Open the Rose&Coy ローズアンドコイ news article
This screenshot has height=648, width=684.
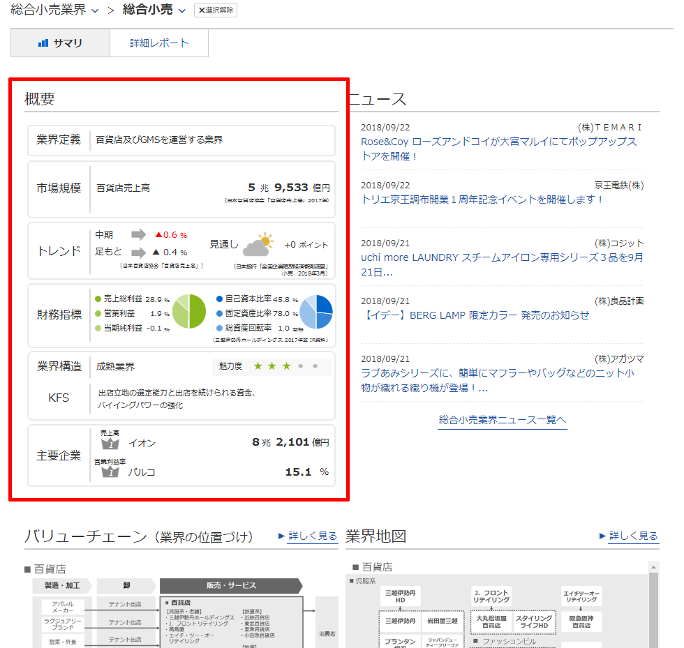click(x=498, y=149)
